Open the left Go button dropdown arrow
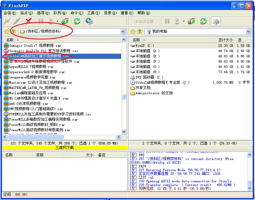Screen dimensions: 255x200 (57, 21)
